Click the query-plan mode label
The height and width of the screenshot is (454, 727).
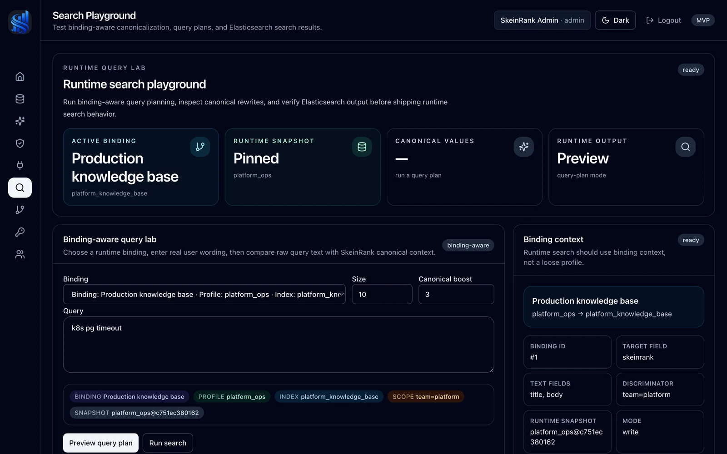coord(581,175)
